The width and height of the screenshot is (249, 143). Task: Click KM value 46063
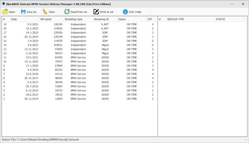(59, 78)
